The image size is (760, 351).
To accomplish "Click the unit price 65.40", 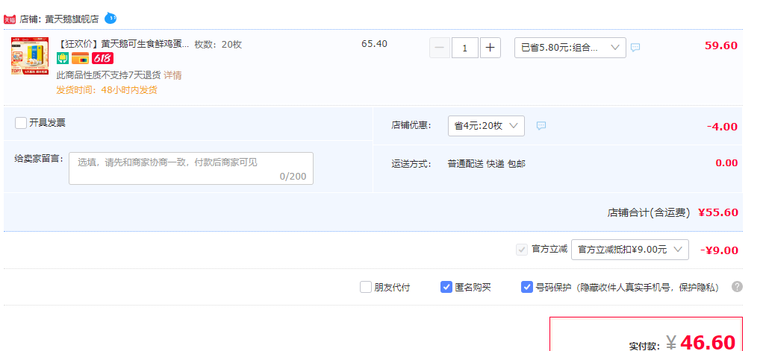I will coord(374,43).
